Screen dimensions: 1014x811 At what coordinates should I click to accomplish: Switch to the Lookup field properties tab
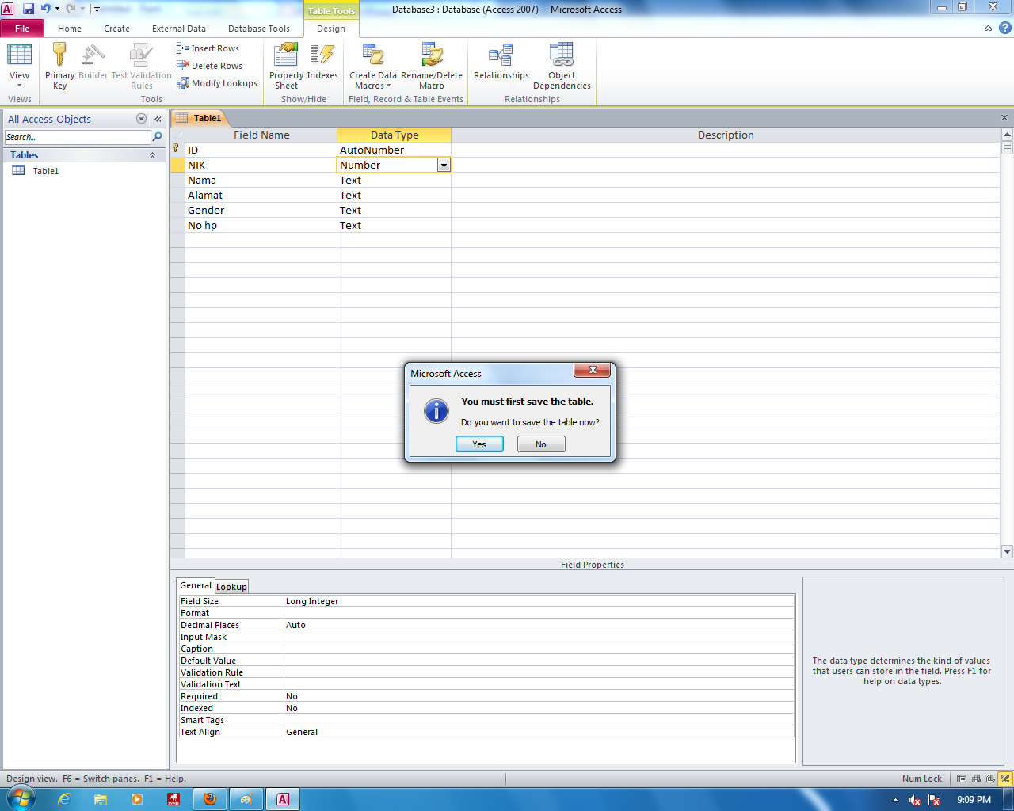[231, 587]
